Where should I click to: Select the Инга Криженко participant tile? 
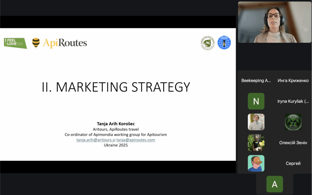point(293,81)
